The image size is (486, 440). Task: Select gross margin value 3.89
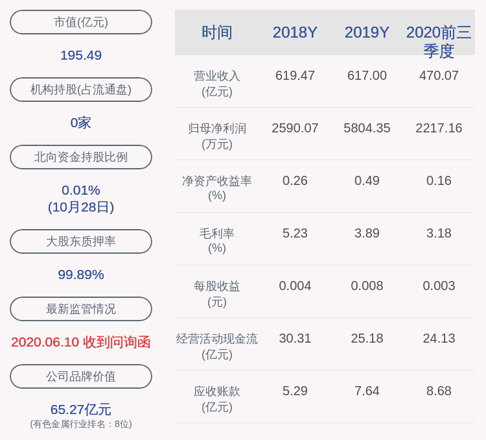[x=367, y=233]
